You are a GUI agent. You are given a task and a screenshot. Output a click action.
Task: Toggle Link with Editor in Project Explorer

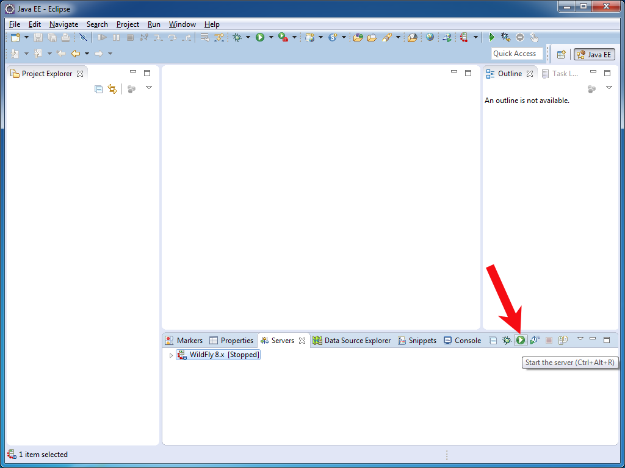tap(112, 89)
